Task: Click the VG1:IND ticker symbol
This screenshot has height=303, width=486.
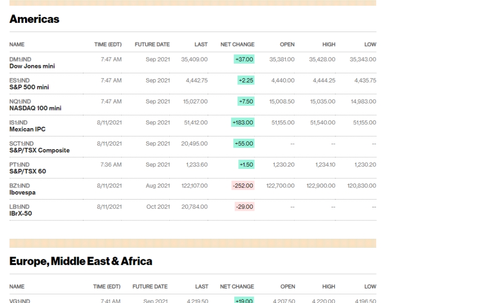Action: [19, 301]
